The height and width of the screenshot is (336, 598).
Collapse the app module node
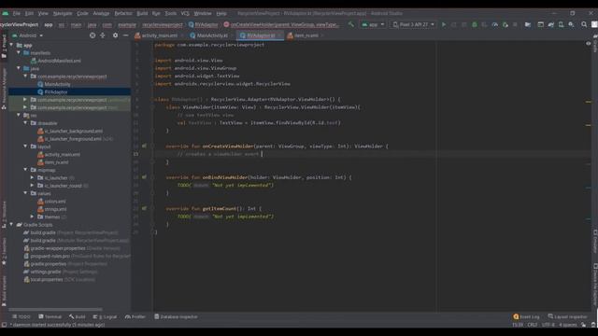point(11,45)
